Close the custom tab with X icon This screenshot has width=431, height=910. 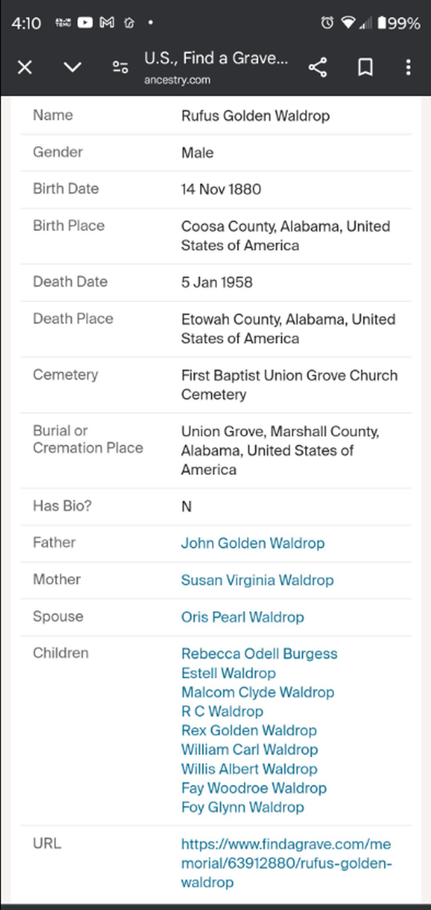tap(25, 67)
